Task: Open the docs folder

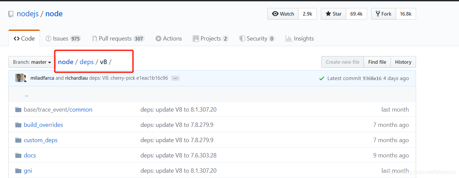Action: coord(30,155)
